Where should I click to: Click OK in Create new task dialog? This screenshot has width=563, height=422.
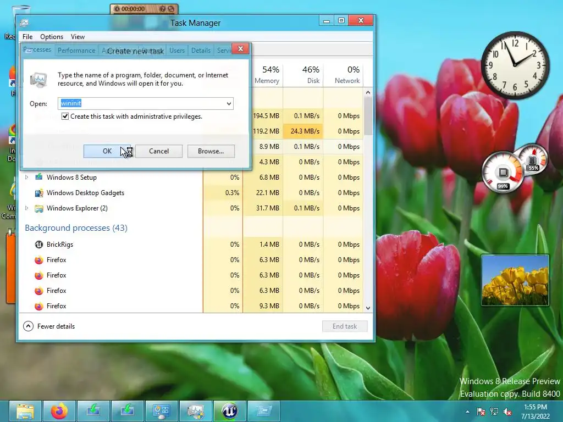(x=107, y=151)
